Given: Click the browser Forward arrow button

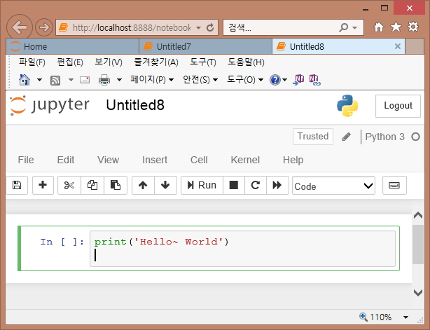Looking at the screenshot, I should pyautogui.click(x=44, y=27).
